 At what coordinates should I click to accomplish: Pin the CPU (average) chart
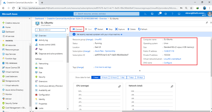[x=119, y=86]
